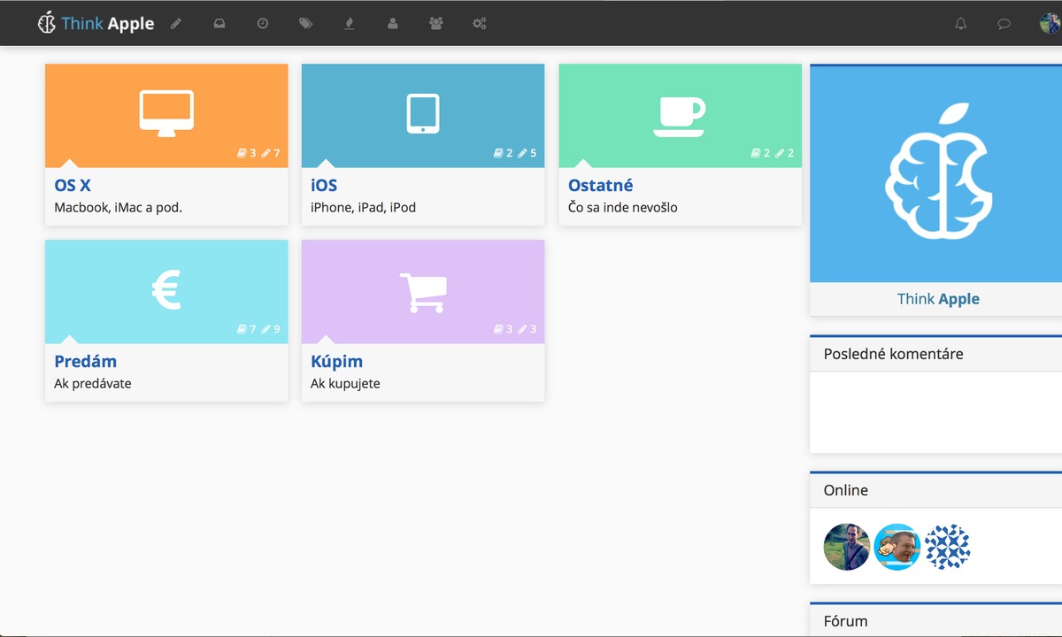Show notifications via the bell icon
1062x637 pixels.
coord(961,24)
